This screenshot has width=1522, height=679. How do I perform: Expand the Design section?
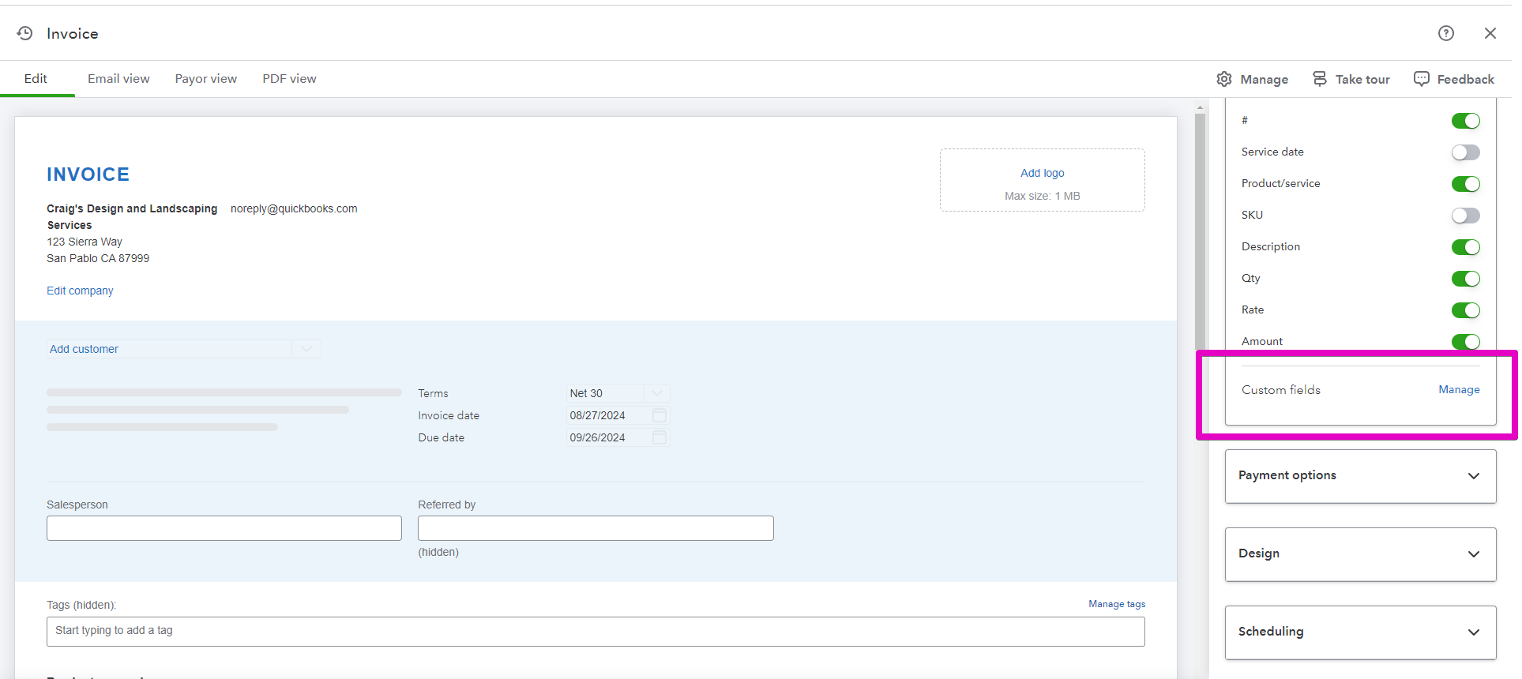[x=1360, y=554]
